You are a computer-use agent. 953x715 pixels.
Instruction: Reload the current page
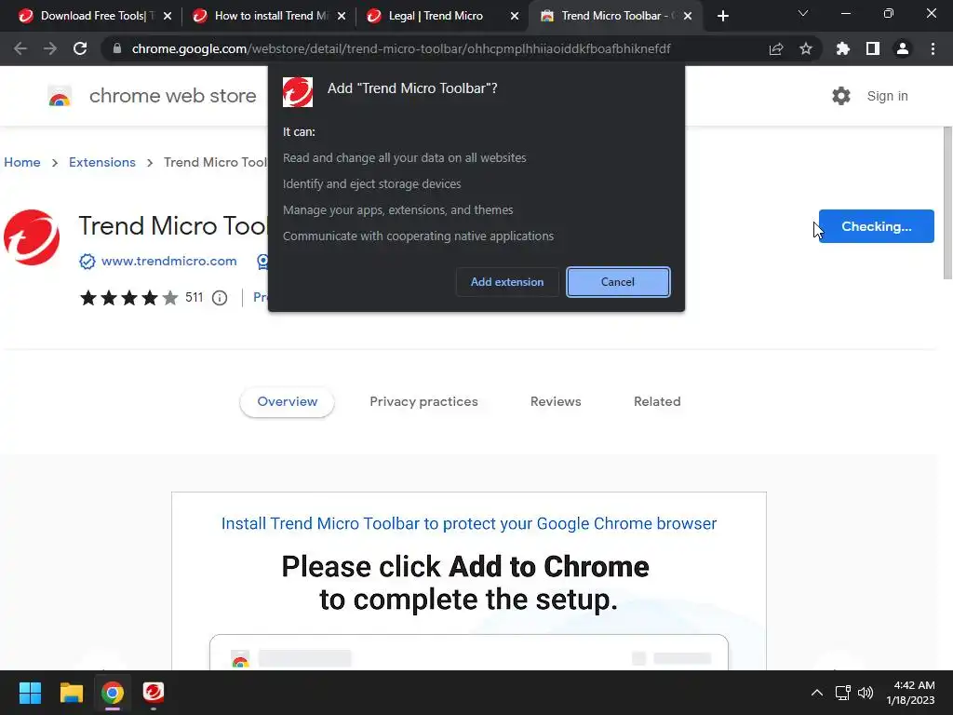[80, 48]
